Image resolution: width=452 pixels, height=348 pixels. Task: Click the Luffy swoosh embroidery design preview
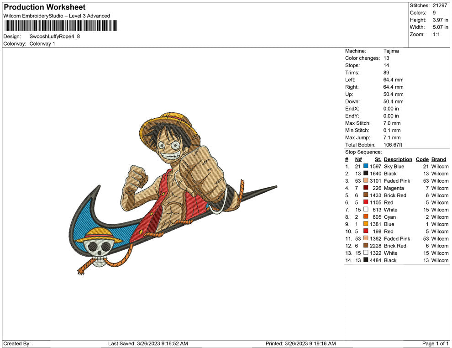tap(173, 193)
